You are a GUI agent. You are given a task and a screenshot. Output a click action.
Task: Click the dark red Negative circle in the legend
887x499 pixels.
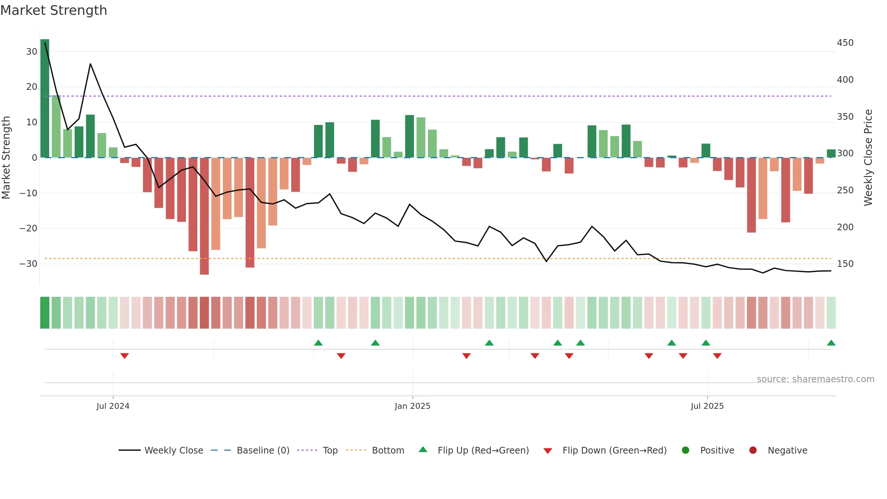coord(753,450)
